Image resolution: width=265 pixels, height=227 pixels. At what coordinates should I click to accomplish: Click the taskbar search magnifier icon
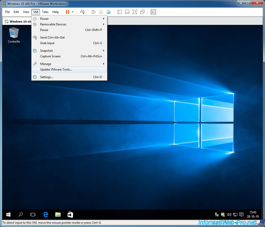(20, 215)
